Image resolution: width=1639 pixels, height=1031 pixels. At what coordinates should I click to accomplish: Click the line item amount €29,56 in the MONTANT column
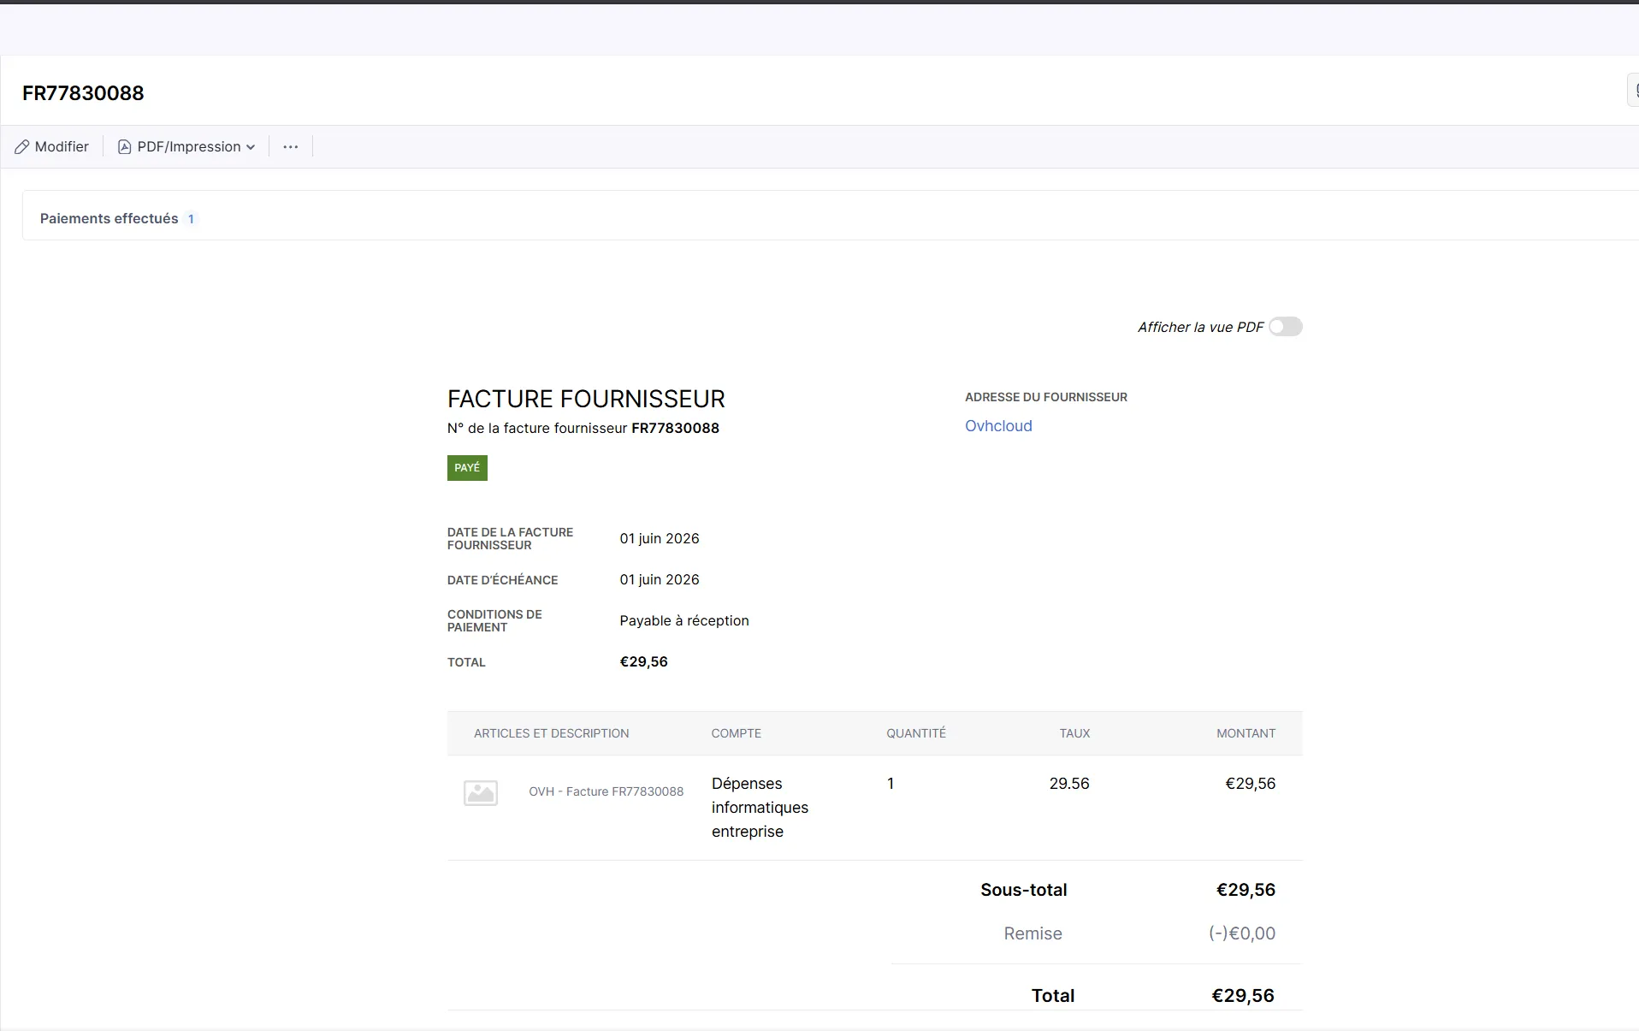click(x=1250, y=784)
